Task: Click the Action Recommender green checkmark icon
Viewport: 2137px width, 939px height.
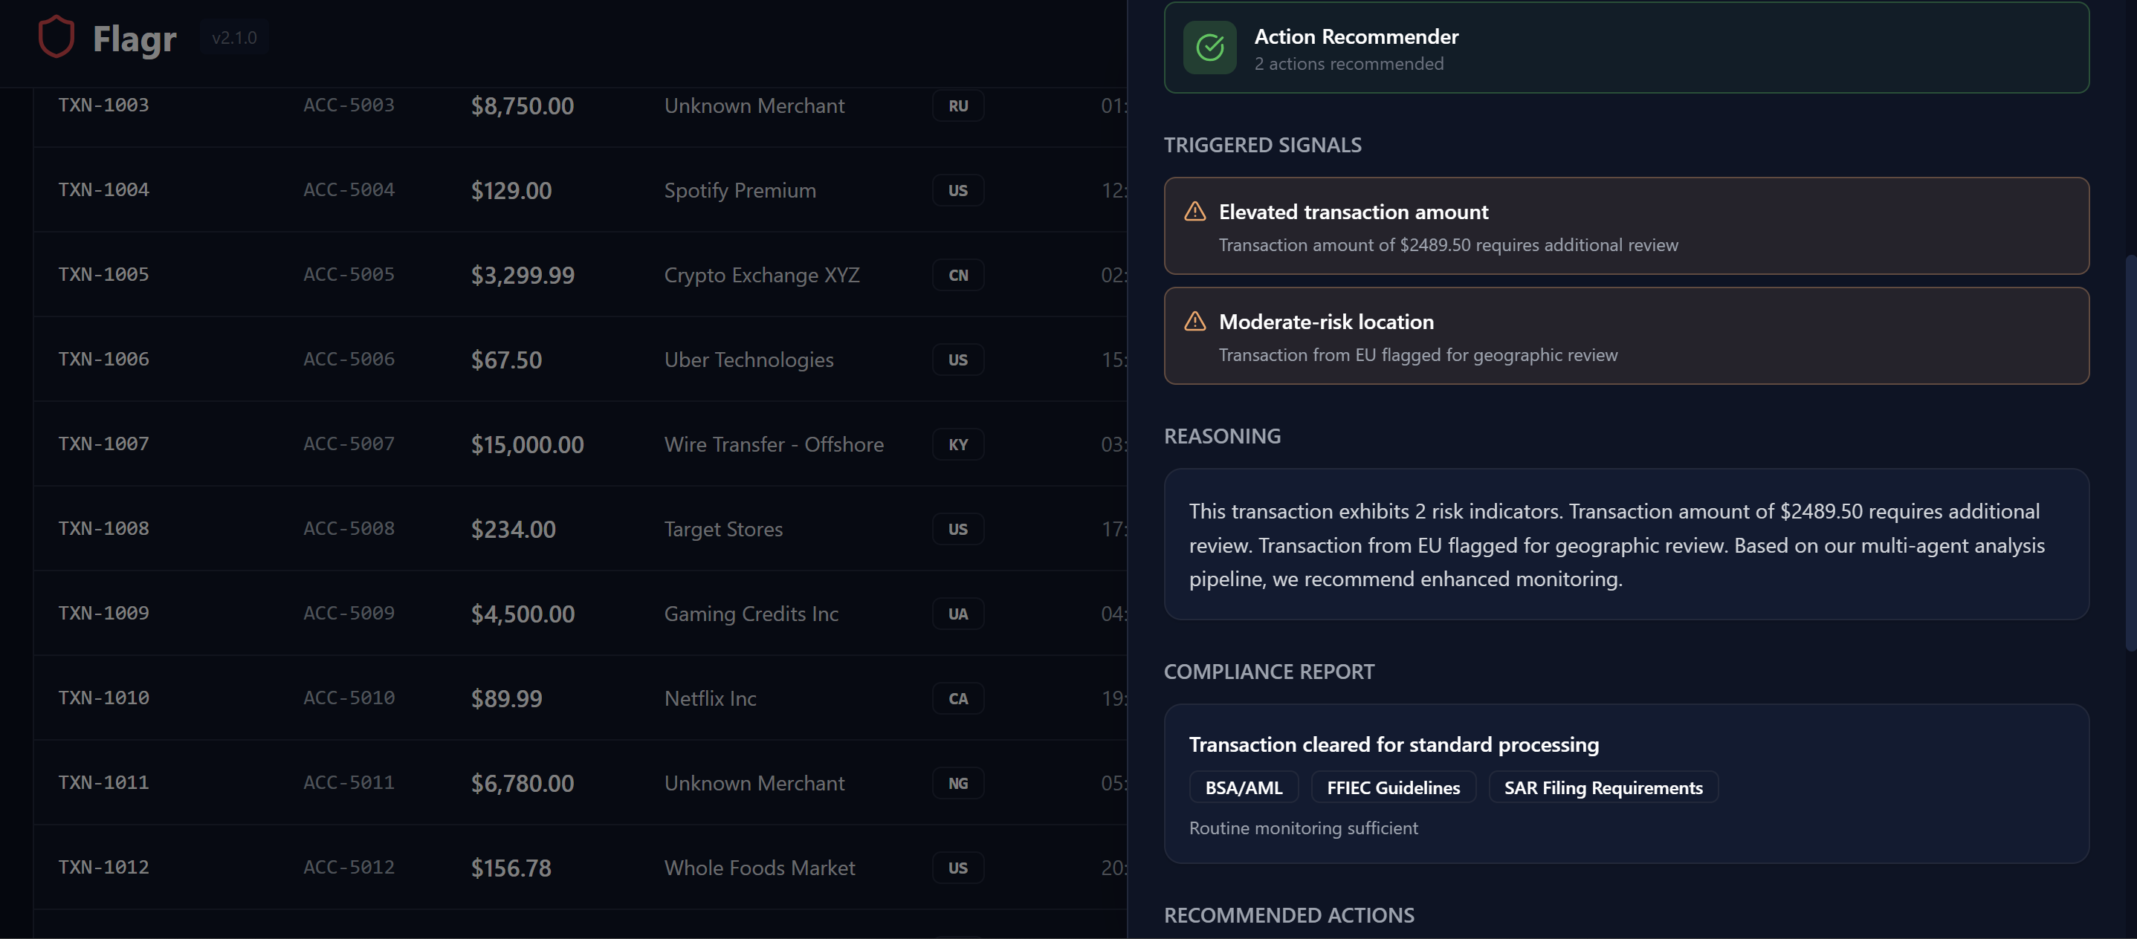Action: [1209, 48]
